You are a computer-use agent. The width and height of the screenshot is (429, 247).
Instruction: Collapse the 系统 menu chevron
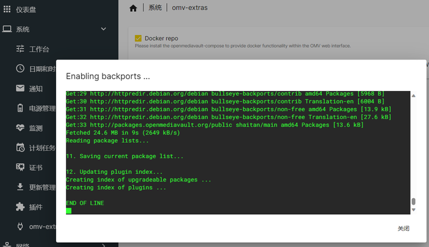tap(104, 29)
